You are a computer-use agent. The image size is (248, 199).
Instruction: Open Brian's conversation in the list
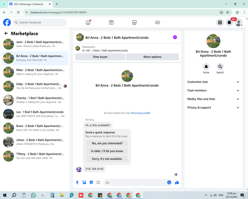(35, 128)
